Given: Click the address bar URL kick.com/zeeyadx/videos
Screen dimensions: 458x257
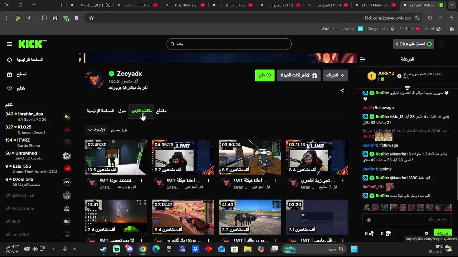Looking at the screenshot, I should pos(388,18).
